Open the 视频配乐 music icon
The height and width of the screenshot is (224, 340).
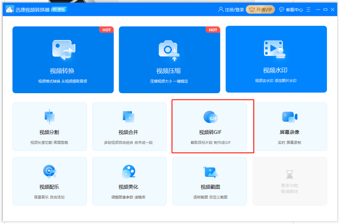click(49, 172)
